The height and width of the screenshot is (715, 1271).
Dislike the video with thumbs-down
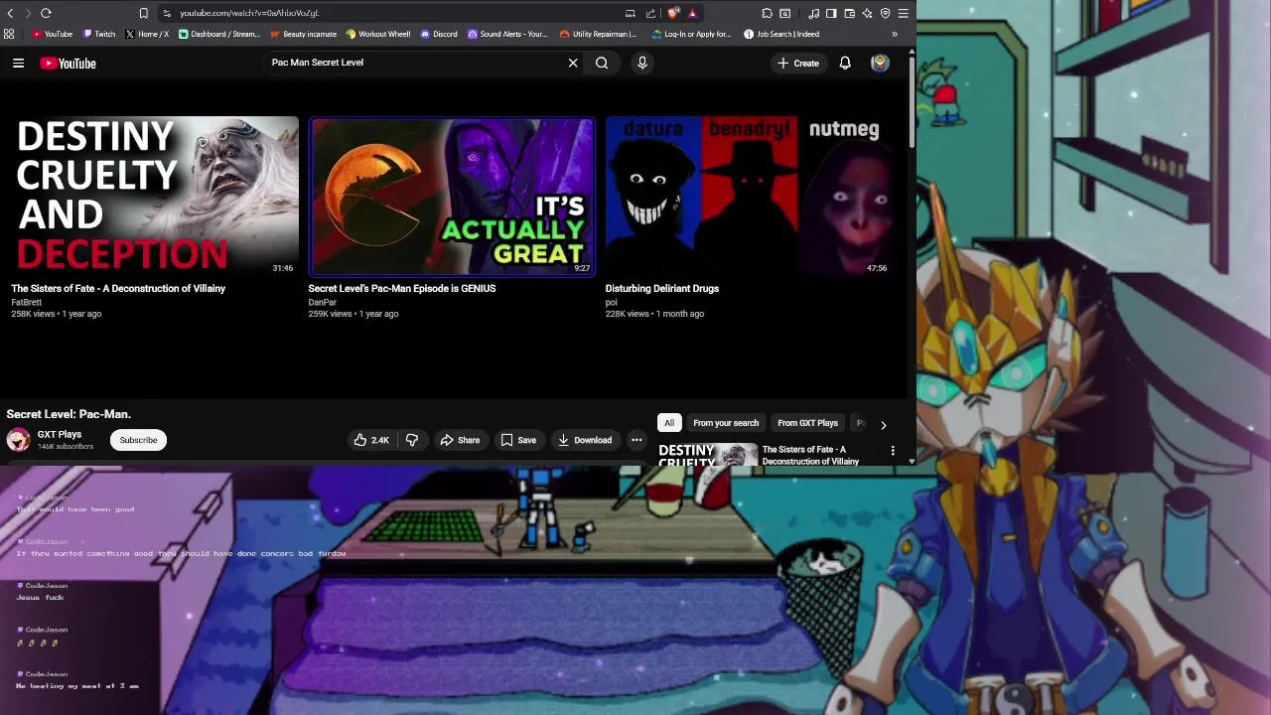[x=412, y=440]
